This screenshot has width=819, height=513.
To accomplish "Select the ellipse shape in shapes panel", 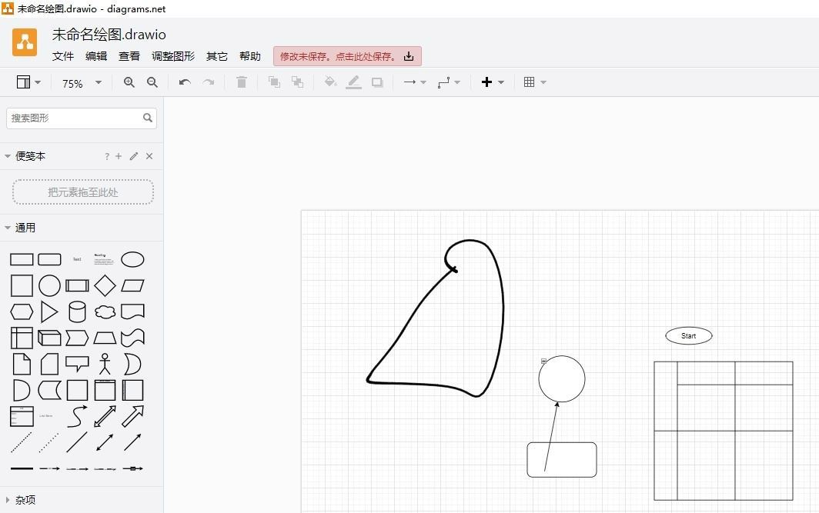I will (132, 259).
